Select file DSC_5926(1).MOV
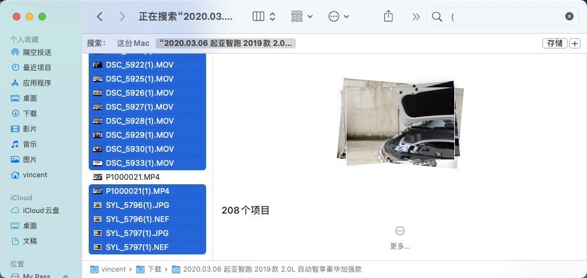The width and height of the screenshot is (587, 278). 147,93
